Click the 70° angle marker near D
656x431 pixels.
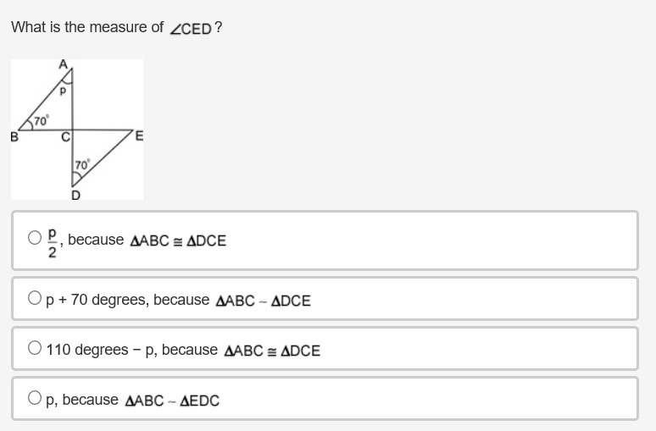[x=81, y=164]
